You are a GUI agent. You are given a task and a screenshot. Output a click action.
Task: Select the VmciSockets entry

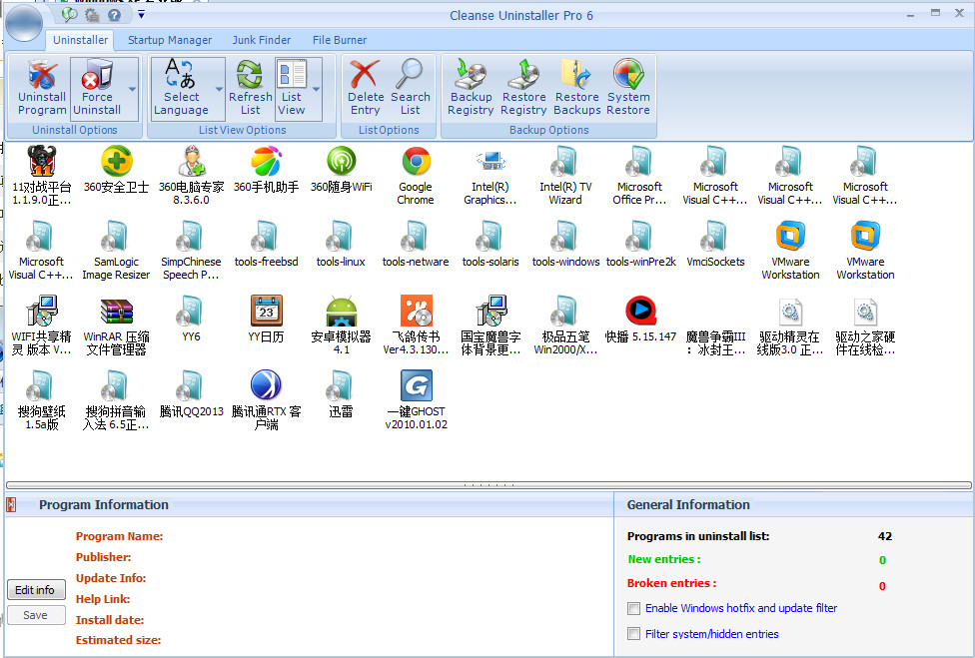(715, 245)
